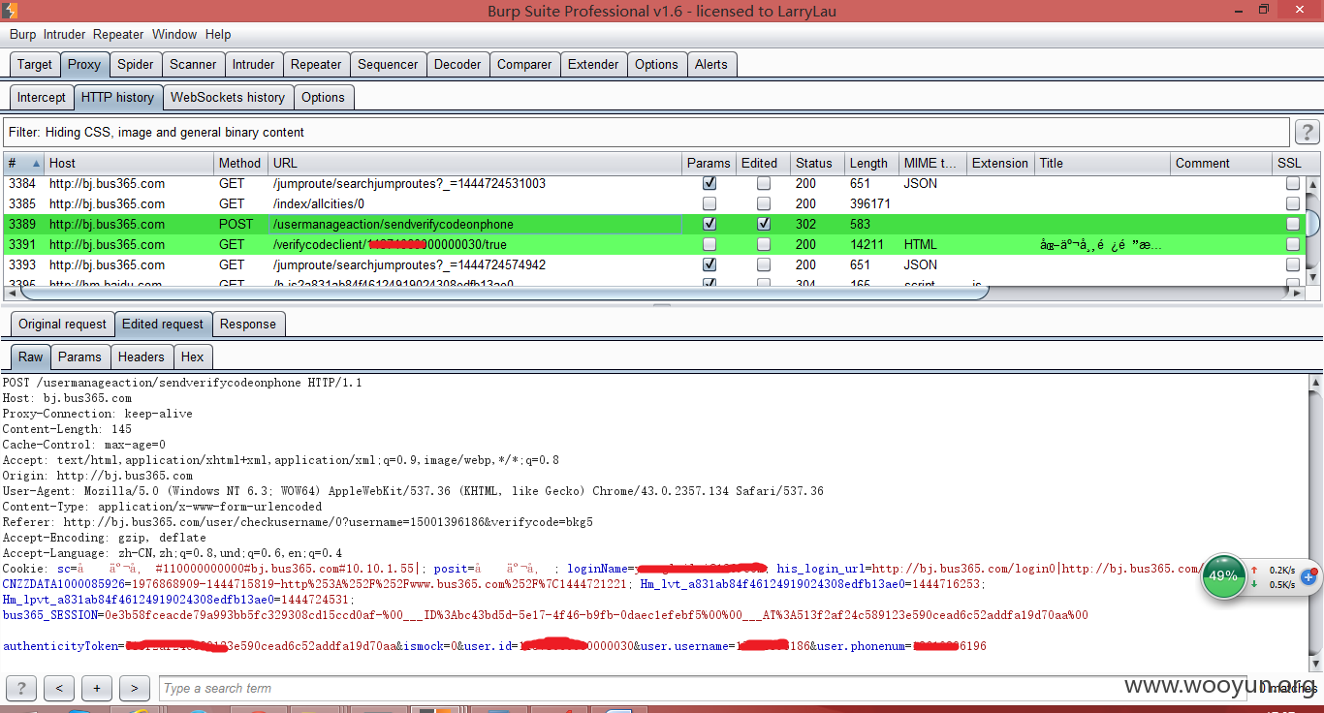1324x713 pixels.
Task: Toggle Params checkbox for row 3389
Action: pos(709,224)
